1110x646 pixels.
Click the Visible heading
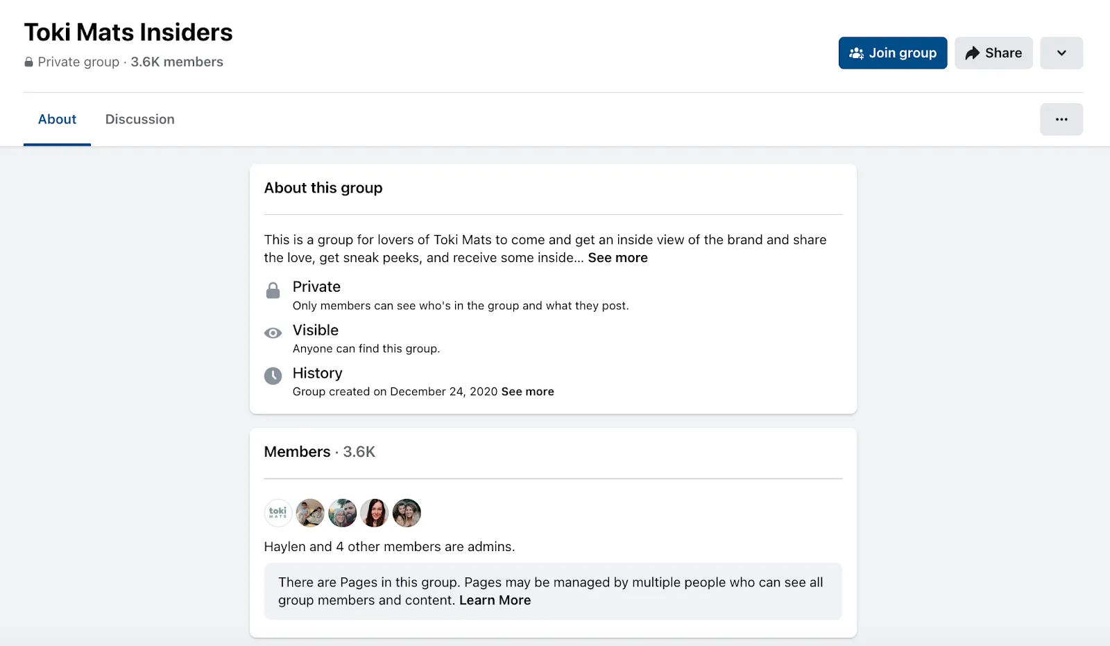pyautogui.click(x=316, y=330)
